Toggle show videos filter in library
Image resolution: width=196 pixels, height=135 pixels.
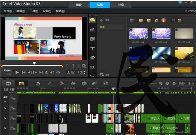coord(141,20)
